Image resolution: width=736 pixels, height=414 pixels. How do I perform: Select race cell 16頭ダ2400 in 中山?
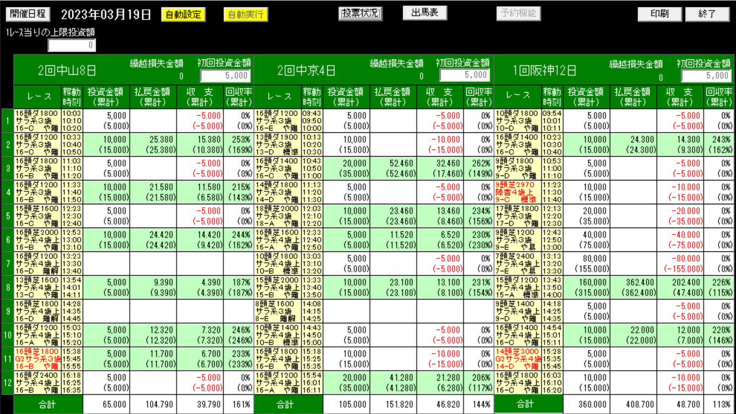pyautogui.click(x=37, y=382)
